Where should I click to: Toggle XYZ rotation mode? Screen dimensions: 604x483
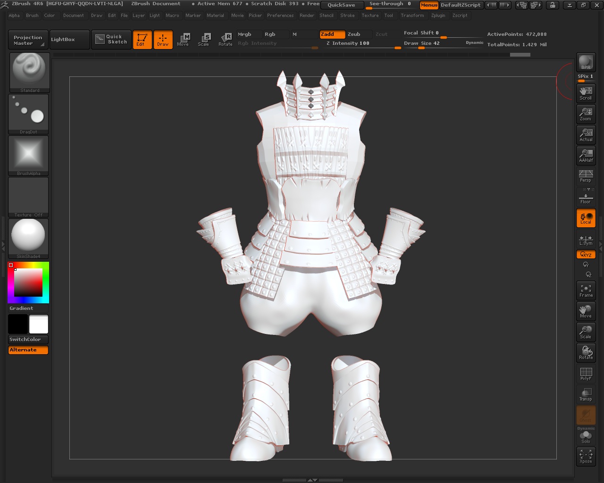point(586,255)
